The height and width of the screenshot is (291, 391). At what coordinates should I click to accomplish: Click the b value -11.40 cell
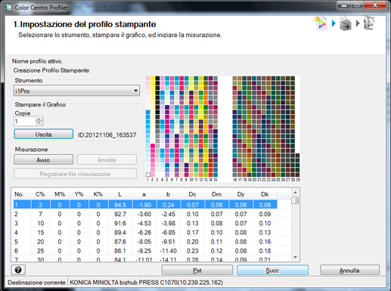tap(169, 251)
